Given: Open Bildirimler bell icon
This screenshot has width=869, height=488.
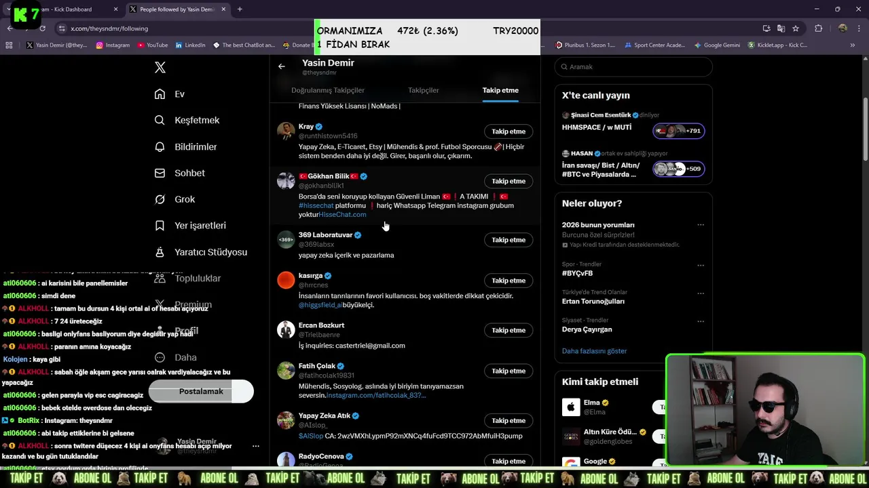Looking at the screenshot, I should (x=160, y=146).
